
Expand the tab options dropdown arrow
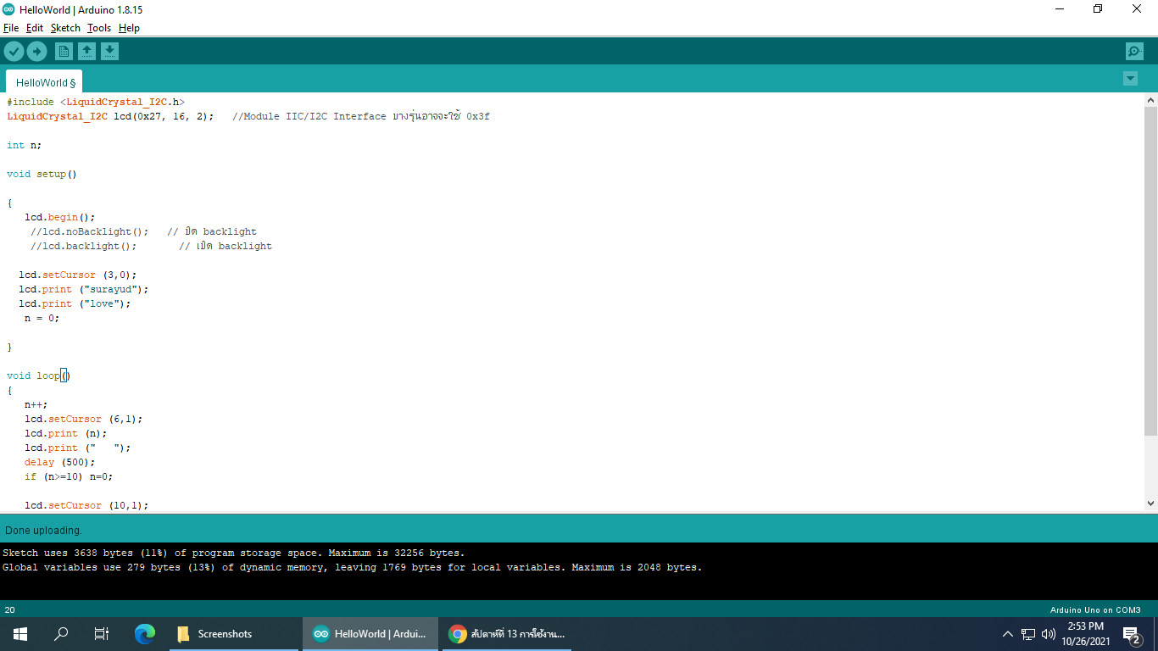pyautogui.click(x=1130, y=79)
